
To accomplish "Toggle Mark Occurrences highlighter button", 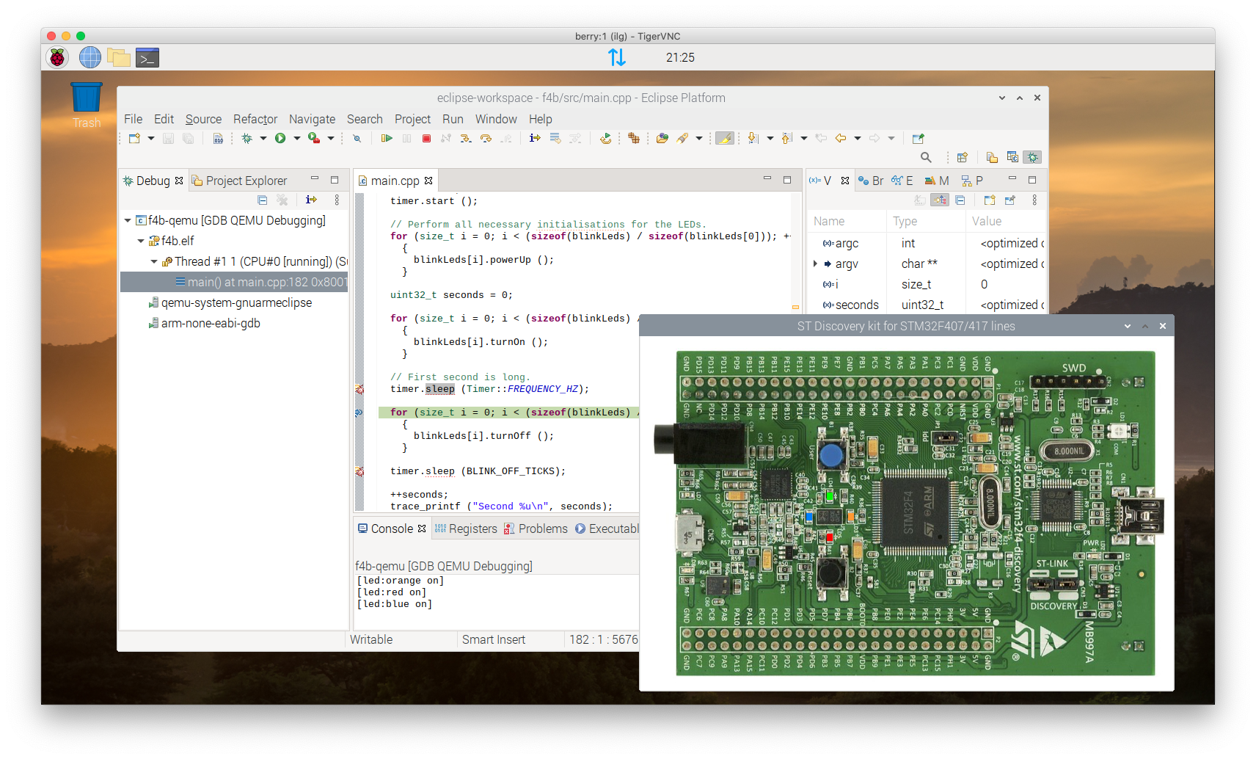I will point(724,138).
